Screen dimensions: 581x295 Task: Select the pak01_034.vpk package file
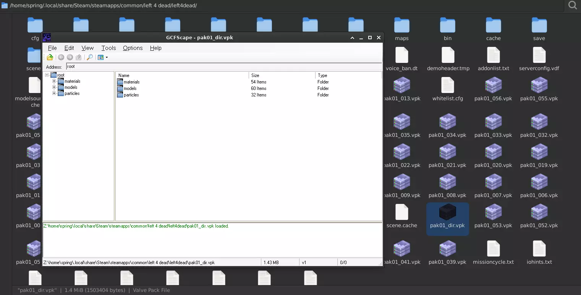(448, 126)
